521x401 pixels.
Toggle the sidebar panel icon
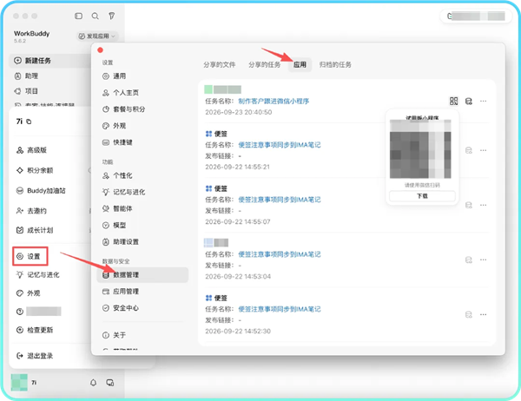pyautogui.click(x=78, y=16)
